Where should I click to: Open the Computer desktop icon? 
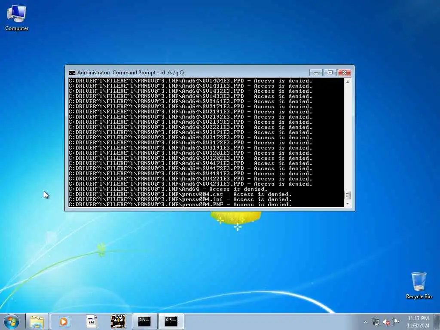point(17,18)
